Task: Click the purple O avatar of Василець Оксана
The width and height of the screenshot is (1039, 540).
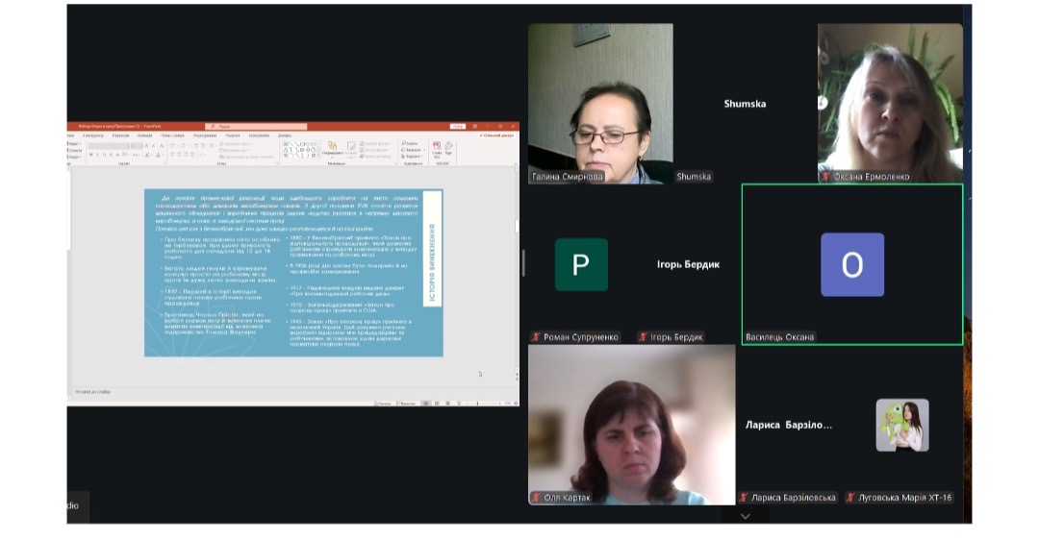Action: click(851, 264)
